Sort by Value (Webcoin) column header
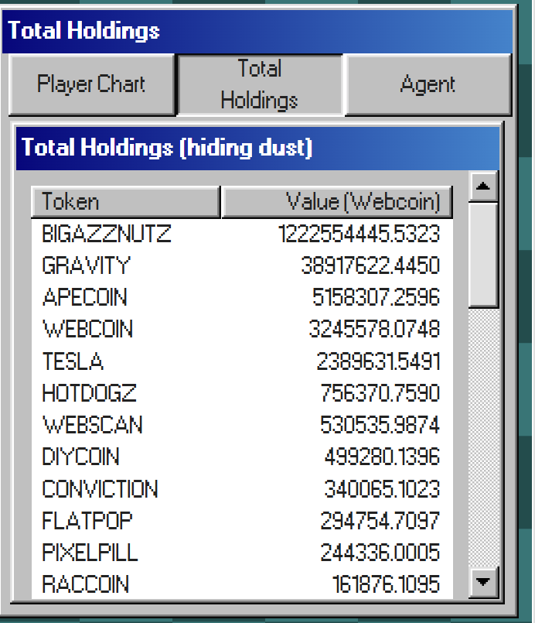The height and width of the screenshot is (623, 535). click(337, 202)
